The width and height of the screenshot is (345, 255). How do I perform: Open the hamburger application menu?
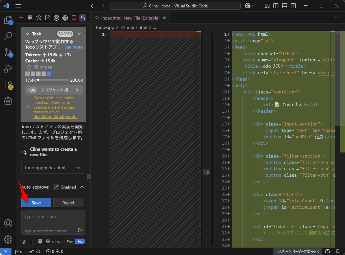[18, 6]
